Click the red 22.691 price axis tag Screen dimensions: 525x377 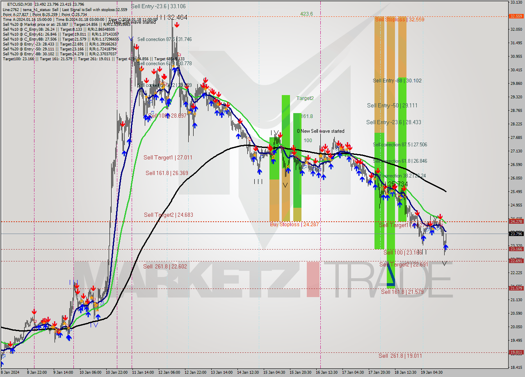click(x=516, y=261)
